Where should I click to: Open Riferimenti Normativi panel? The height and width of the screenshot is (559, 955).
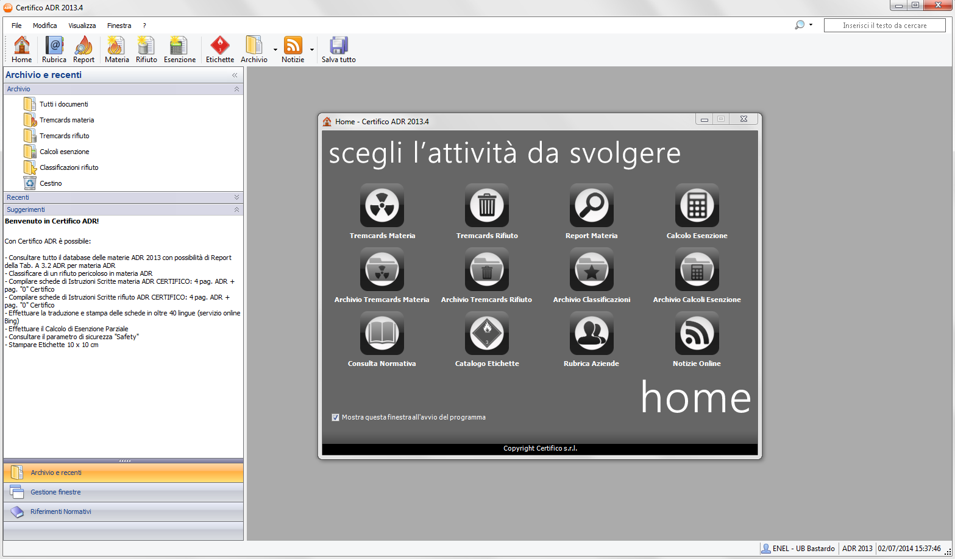click(x=60, y=512)
